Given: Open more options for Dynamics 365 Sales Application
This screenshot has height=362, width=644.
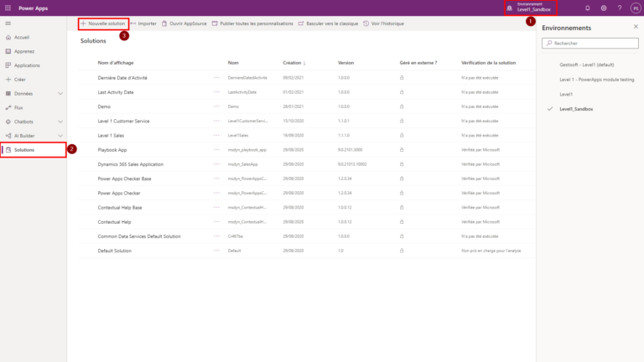Looking at the screenshot, I should 216,163.
